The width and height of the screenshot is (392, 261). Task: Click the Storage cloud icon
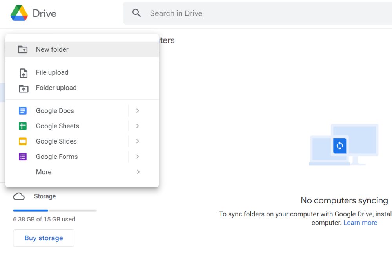pyautogui.click(x=19, y=196)
